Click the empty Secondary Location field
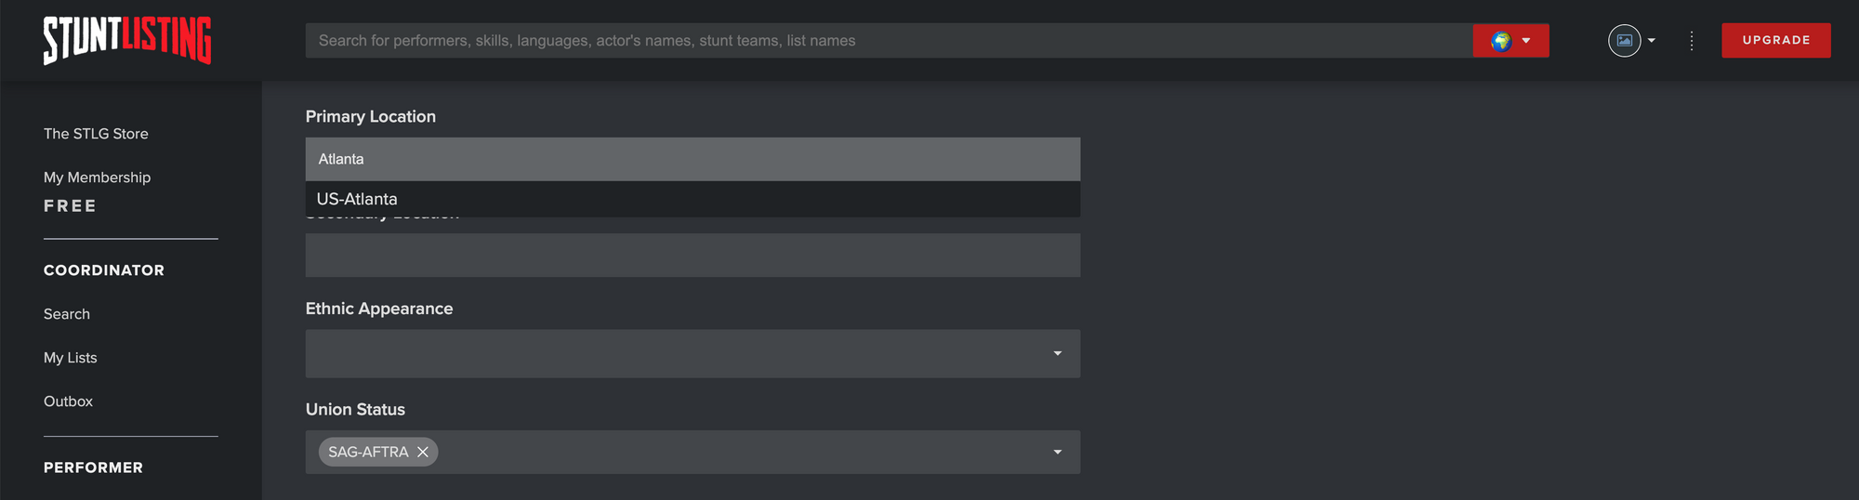Image resolution: width=1859 pixels, height=500 pixels. pyautogui.click(x=692, y=255)
